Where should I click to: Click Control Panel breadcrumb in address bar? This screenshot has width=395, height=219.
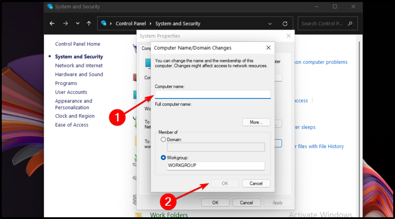point(130,24)
